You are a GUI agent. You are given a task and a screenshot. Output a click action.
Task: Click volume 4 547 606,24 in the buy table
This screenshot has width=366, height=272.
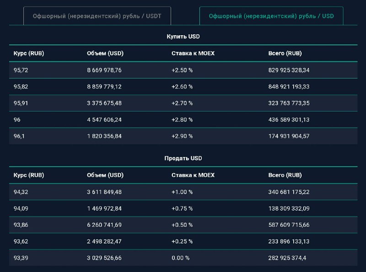104,120
